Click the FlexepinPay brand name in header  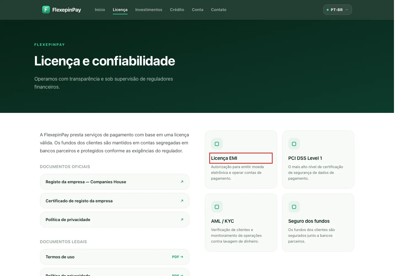point(67,10)
